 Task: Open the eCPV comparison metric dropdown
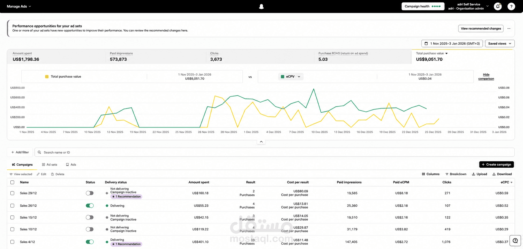pyautogui.click(x=291, y=77)
